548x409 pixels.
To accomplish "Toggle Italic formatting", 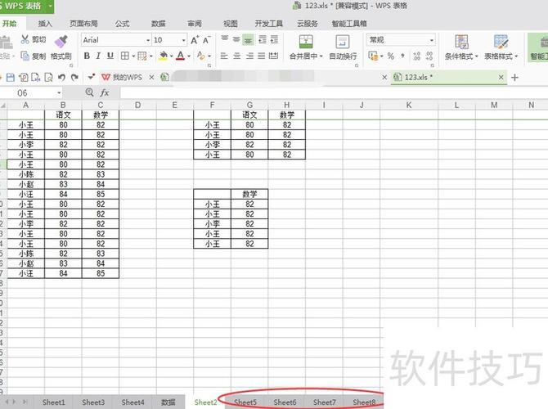I will [98, 56].
